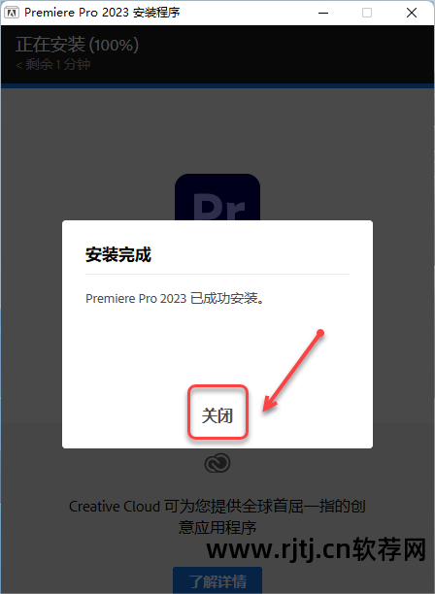Click the dimmed gray background above the Pr icon
Screen dimensions: 435x594
coord(217,131)
